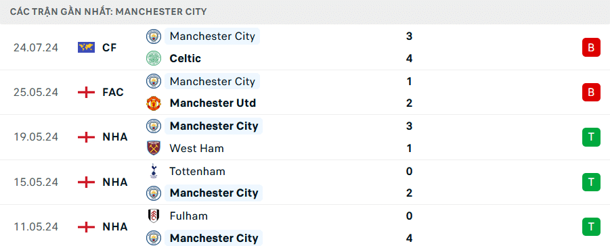
Task: Click England flag in the 11.05.24 row
Action: [x=87, y=226]
